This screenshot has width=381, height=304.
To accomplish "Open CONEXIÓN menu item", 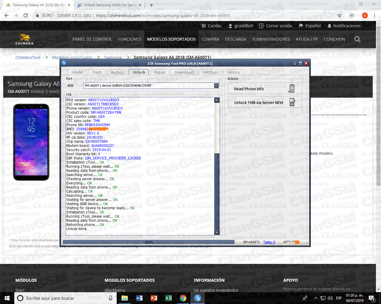I will click(334, 39).
